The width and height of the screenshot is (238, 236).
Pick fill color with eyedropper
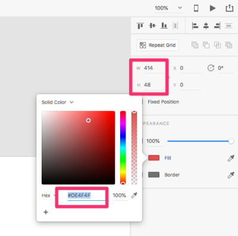coord(231,158)
